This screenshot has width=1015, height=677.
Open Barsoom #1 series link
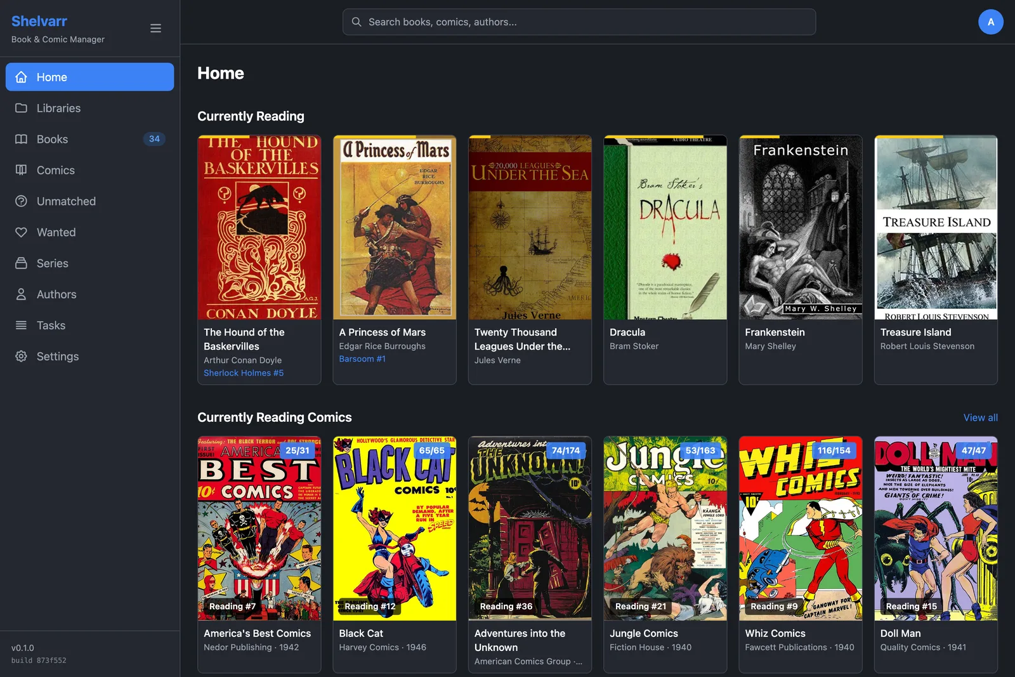click(x=362, y=359)
